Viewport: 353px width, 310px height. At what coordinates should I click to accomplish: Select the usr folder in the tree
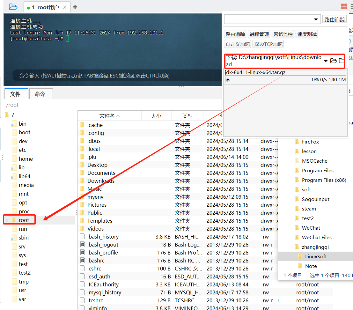[x=22, y=290]
